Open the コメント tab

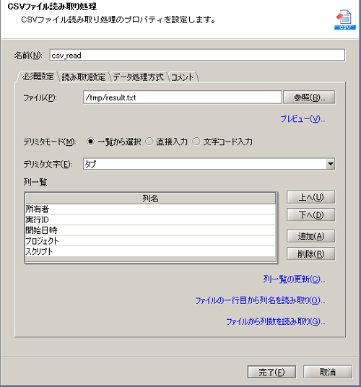(x=183, y=77)
